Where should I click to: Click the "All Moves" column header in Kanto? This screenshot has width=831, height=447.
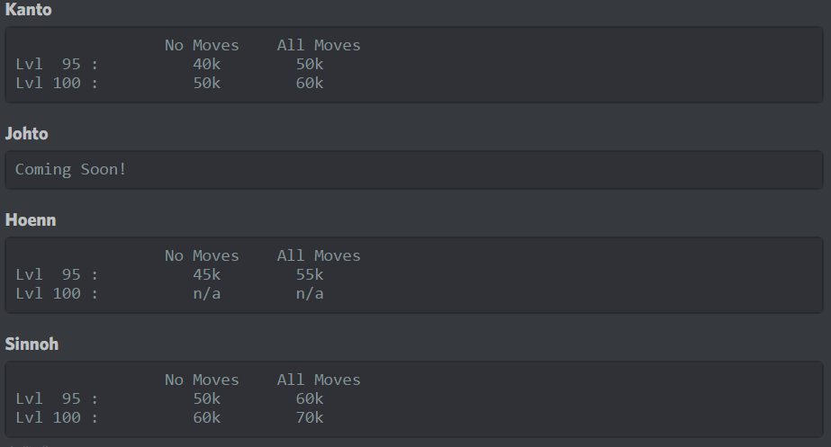pos(319,45)
